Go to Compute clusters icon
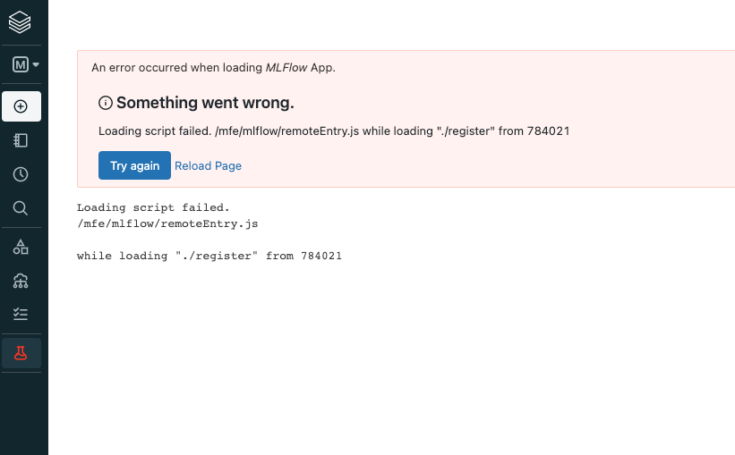The width and height of the screenshot is (735, 455). [21, 281]
